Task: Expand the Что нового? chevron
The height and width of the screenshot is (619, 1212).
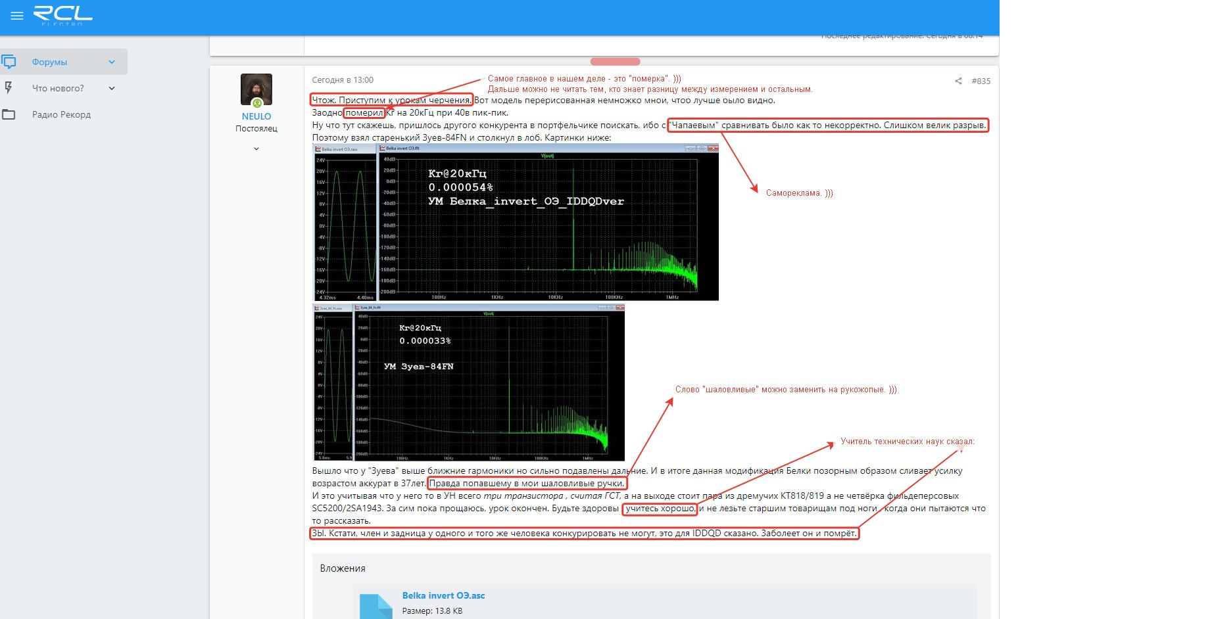Action: coord(112,88)
